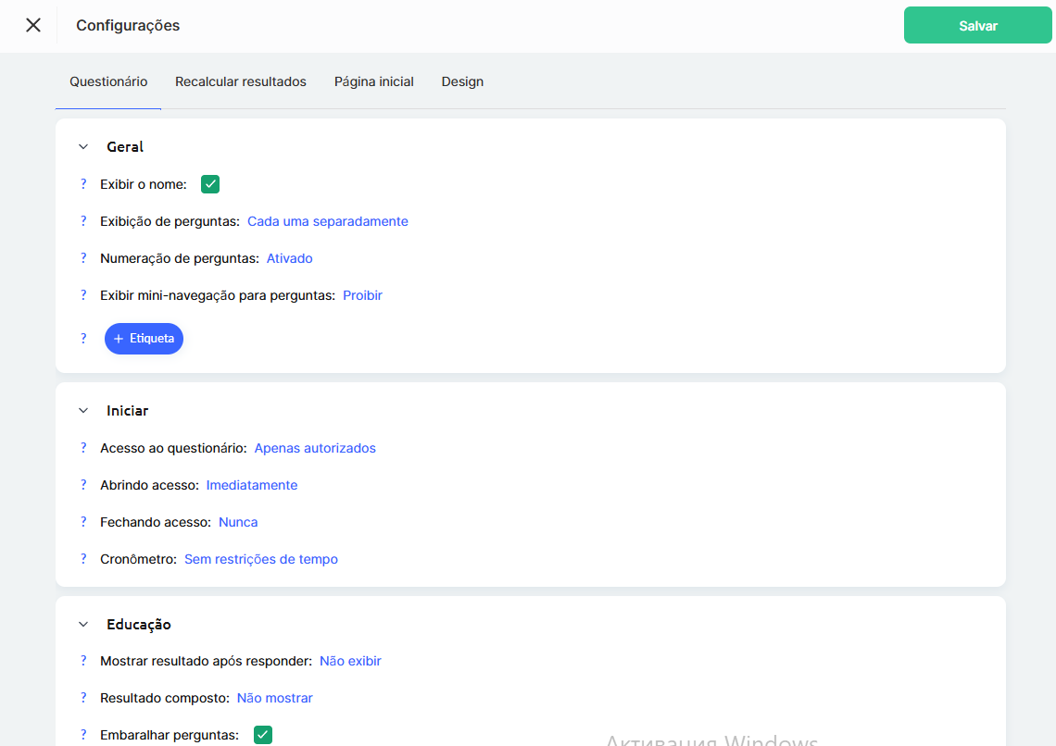Image resolution: width=1056 pixels, height=746 pixels.
Task: Collapse the Iniciar section chevron
Action: pyautogui.click(x=83, y=411)
